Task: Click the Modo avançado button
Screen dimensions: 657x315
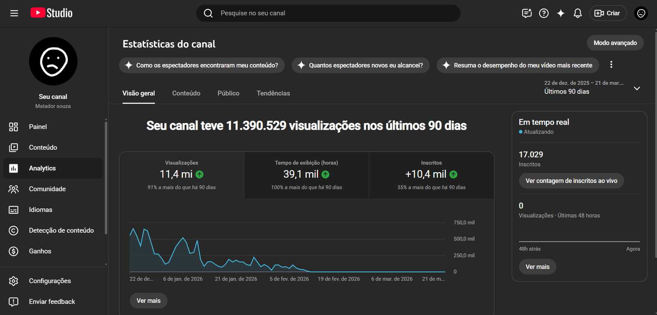Action: 615,43
